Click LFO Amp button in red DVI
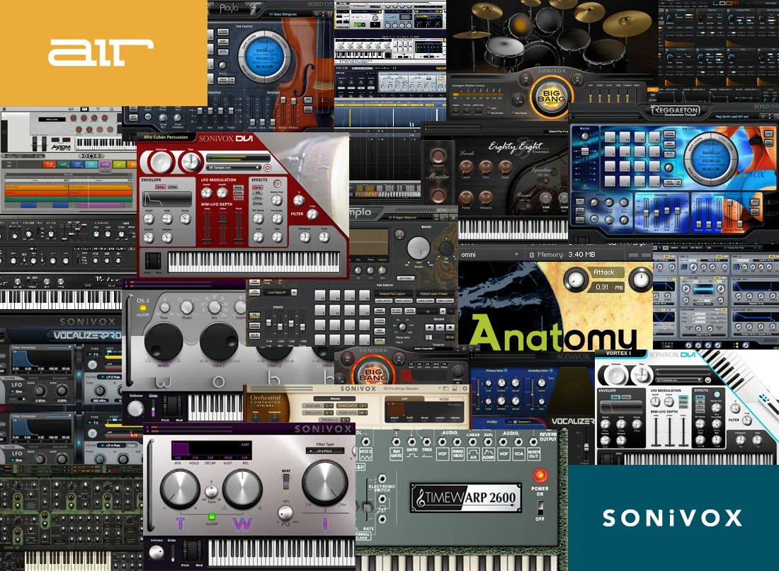 pos(239,188)
